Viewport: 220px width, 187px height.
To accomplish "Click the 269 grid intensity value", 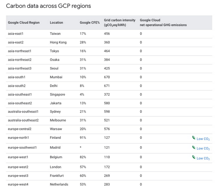I will (x=107, y=176).
